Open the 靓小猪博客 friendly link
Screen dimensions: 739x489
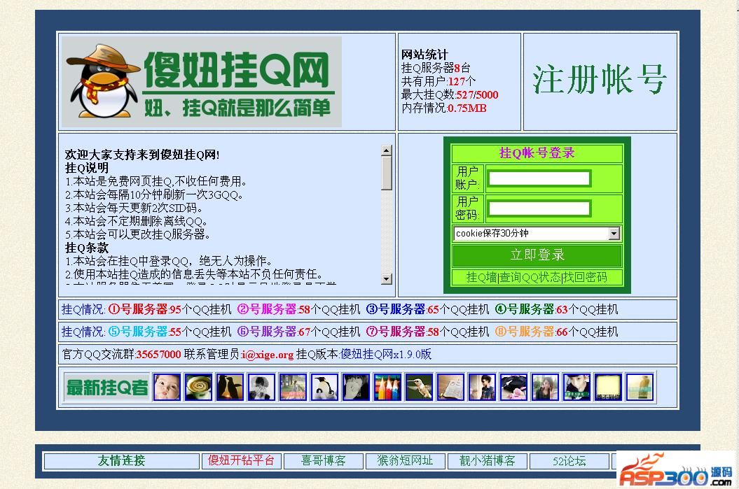pyautogui.click(x=488, y=461)
